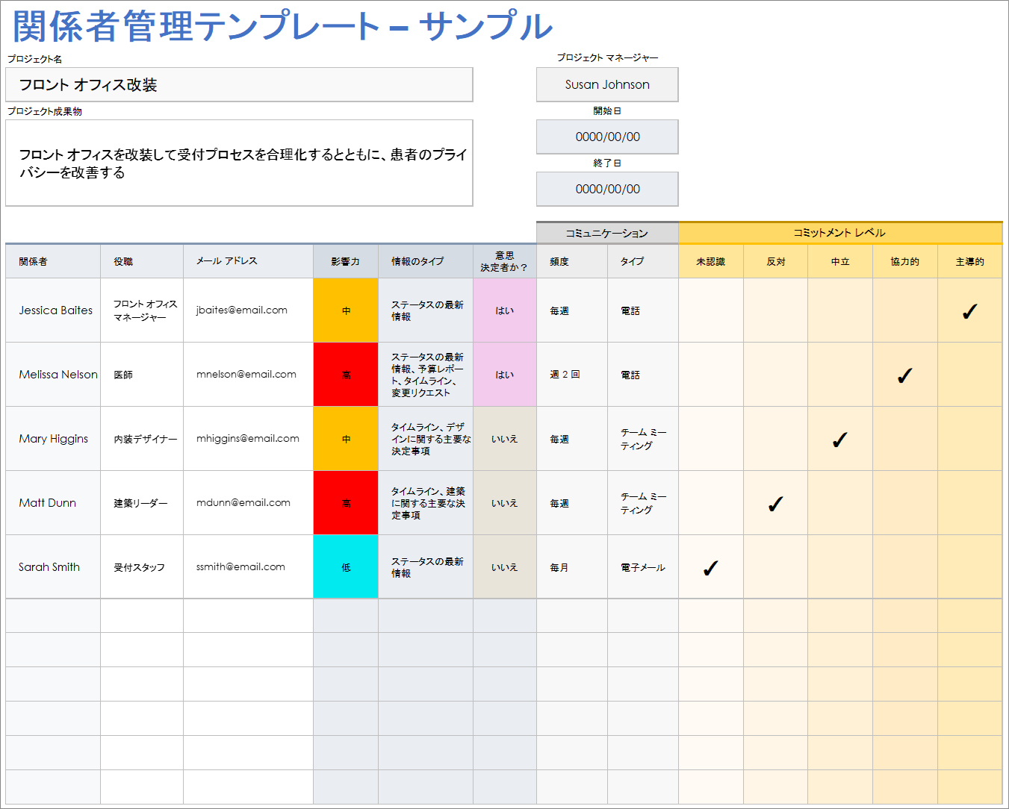Click the project name field フロント オフィス改装

tap(239, 84)
